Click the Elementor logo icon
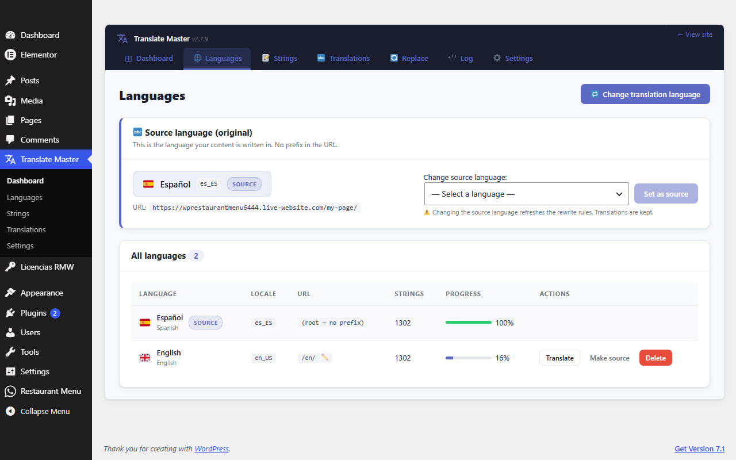 [10, 55]
